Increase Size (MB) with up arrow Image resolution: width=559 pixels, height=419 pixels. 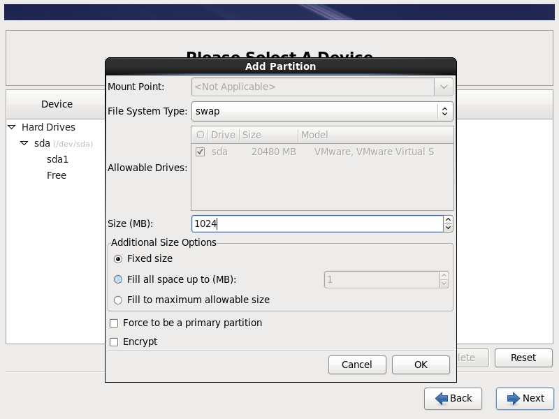(x=448, y=220)
